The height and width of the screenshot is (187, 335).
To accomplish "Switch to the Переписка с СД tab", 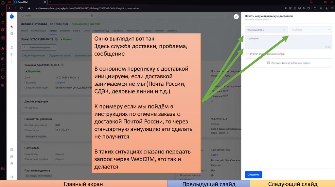I will 101,31.
